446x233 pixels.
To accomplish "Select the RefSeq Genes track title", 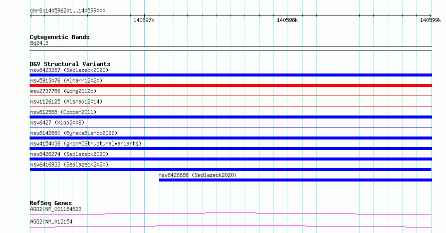I will [x=51, y=203].
